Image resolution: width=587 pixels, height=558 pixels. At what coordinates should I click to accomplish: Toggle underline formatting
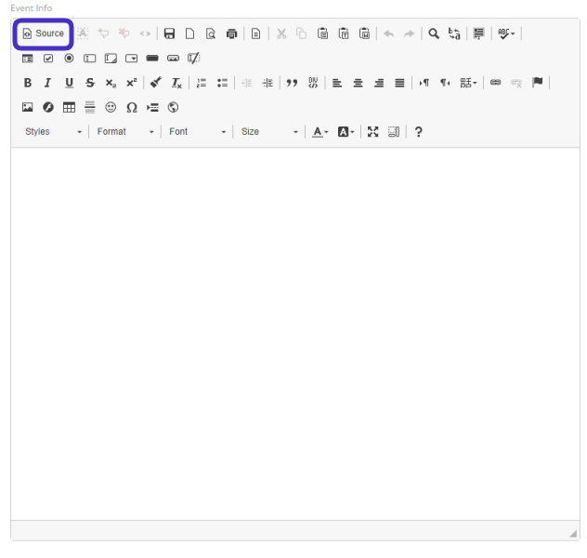coord(69,83)
